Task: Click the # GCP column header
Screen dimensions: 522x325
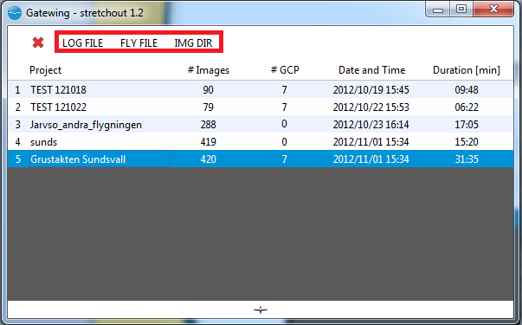Action: coord(285,70)
